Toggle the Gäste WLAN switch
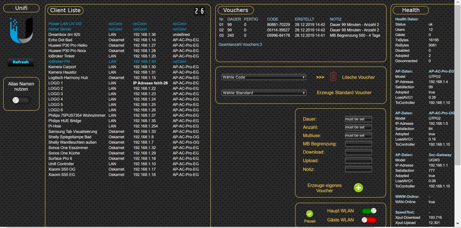The width and height of the screenshot is (461, 228). point(369,220)
